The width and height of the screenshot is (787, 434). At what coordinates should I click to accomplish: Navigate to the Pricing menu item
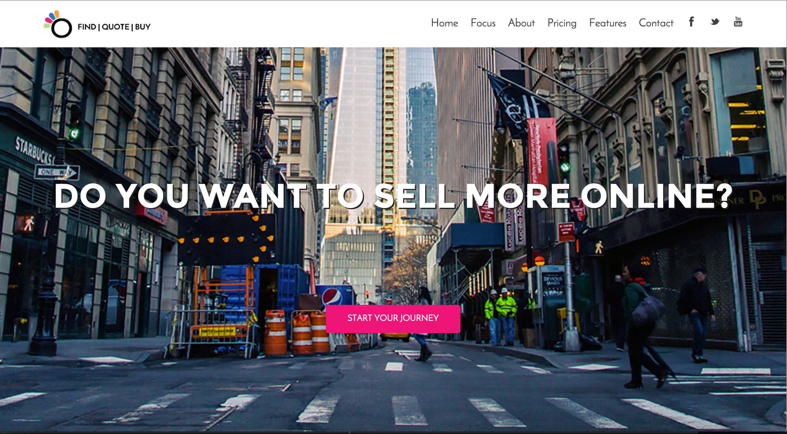tap(562, 23)
